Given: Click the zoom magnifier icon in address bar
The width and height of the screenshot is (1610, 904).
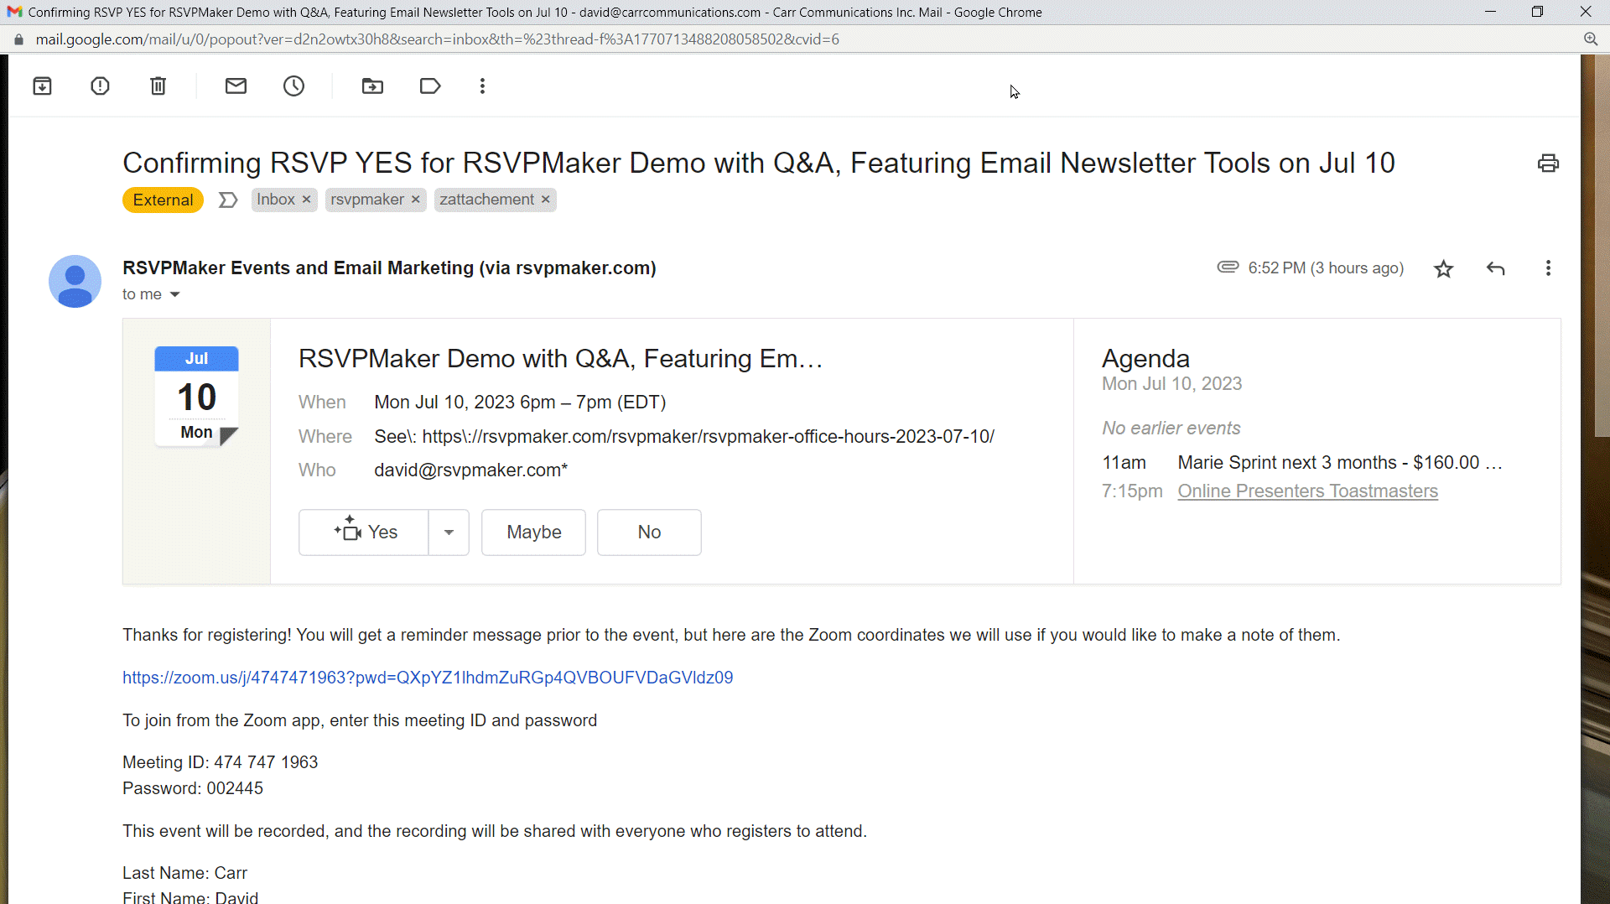Looking at the screenshot, I should click(1590, 39).
